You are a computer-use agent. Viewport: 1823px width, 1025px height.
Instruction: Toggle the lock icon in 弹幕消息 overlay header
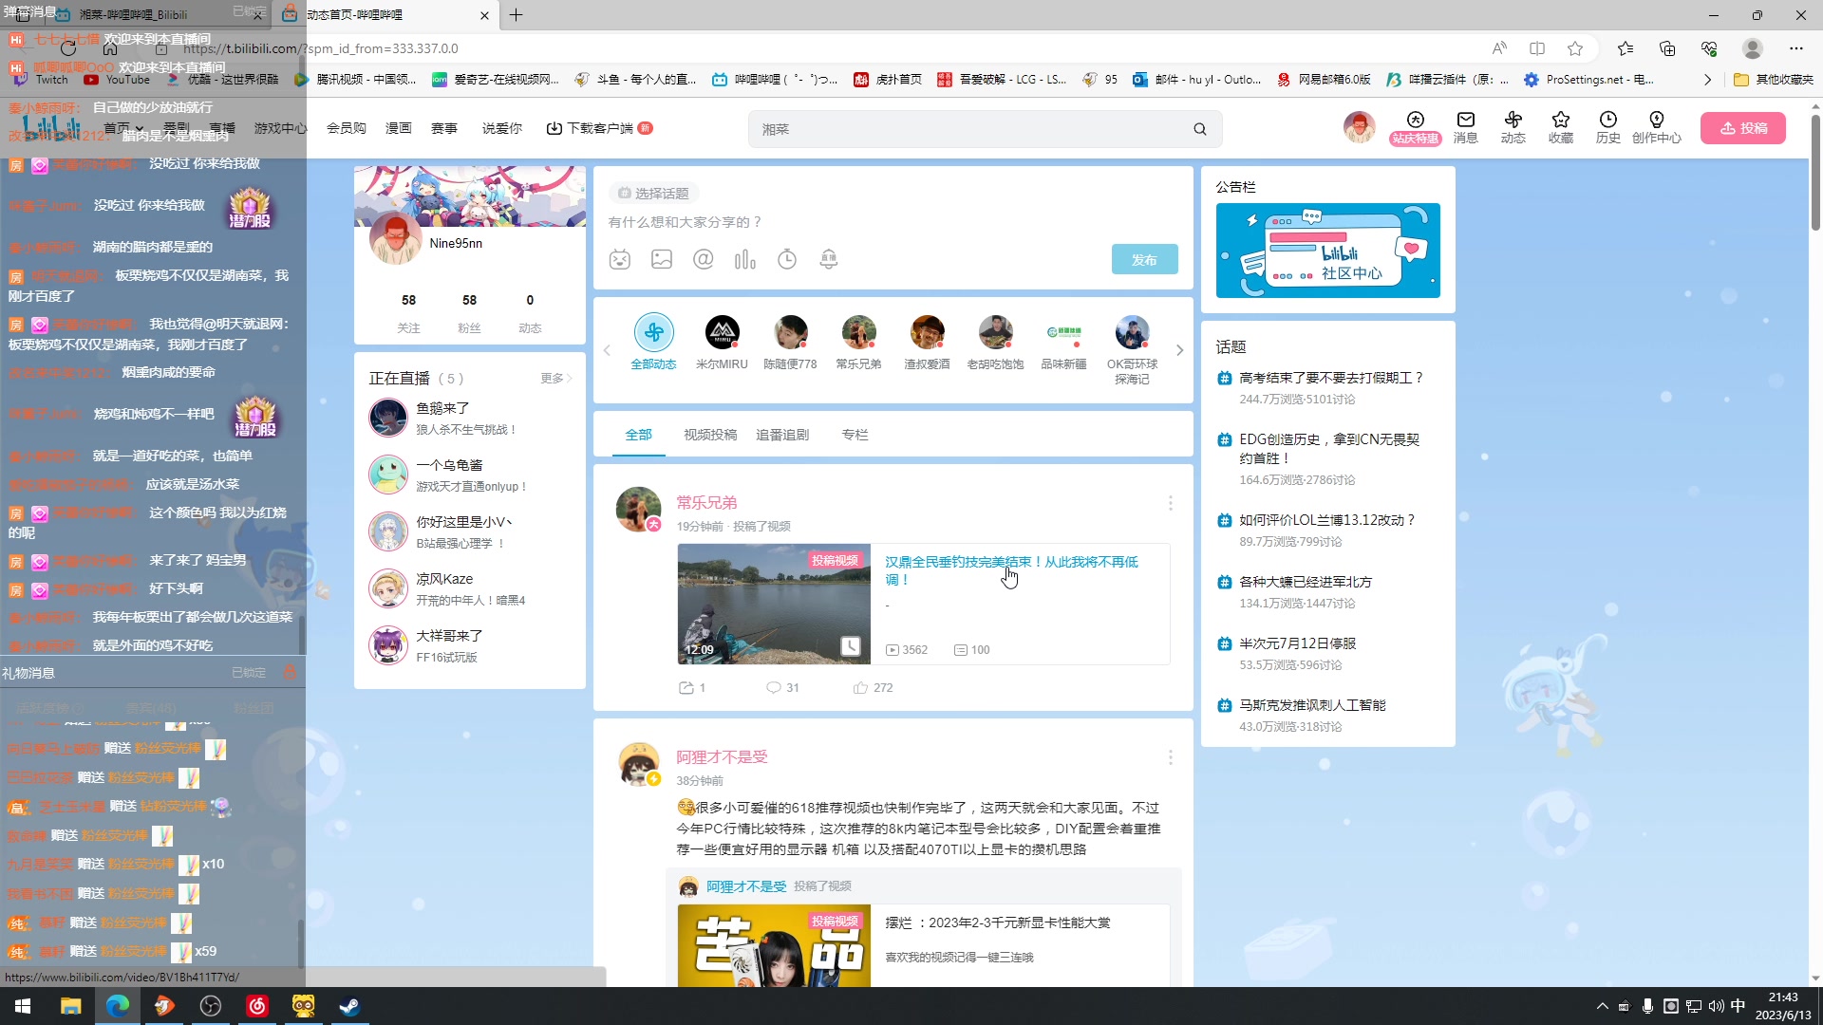[290, 12]
